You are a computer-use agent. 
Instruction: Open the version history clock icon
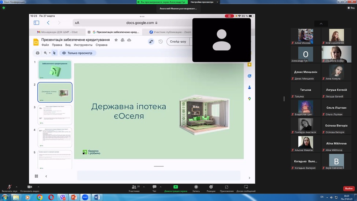[161, 41]
